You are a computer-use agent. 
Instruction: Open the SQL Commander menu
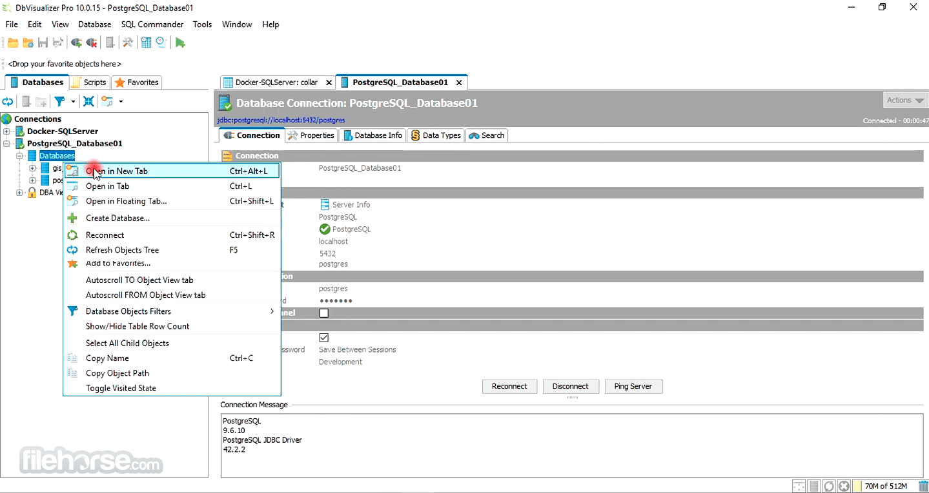pyautogui.click(x=152, y=24)
